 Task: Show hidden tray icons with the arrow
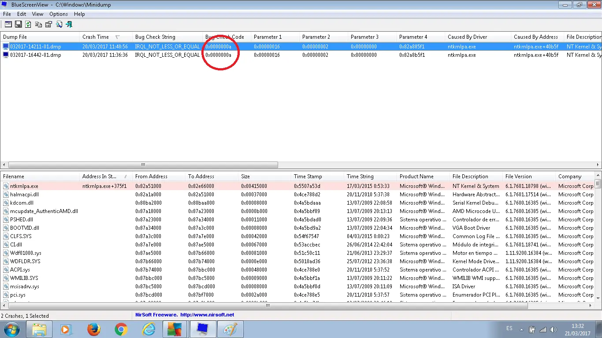click(x=522, y=329)
